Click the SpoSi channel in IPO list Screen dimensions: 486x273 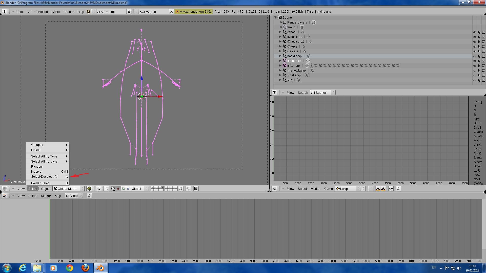click(x=478, y=123)
